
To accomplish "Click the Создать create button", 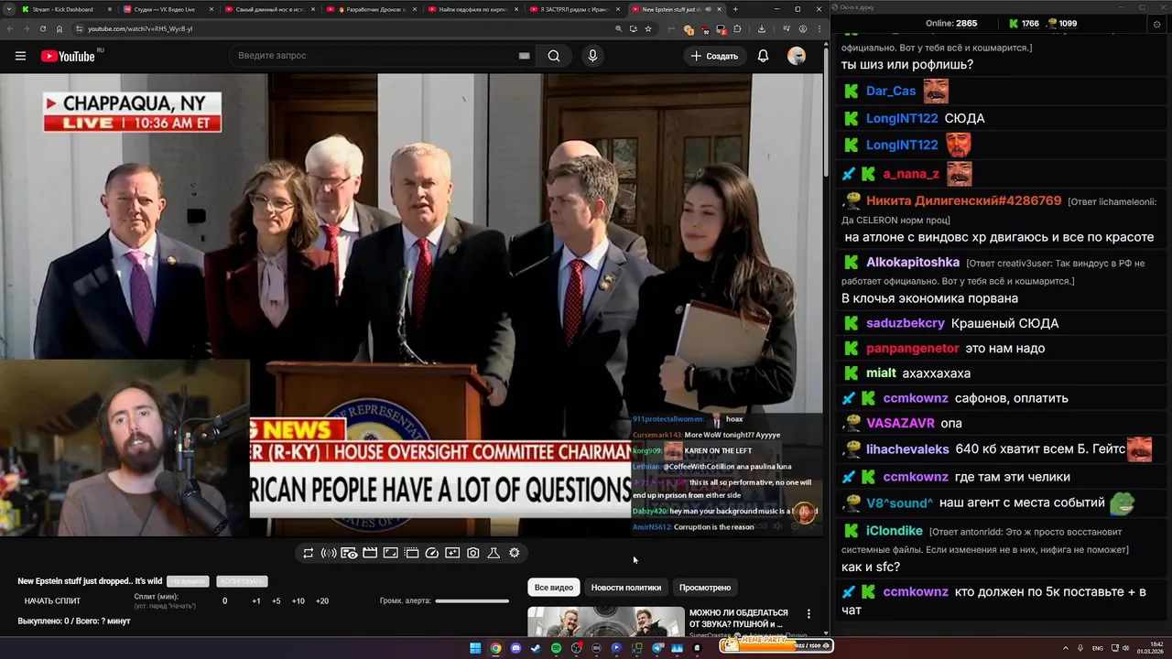I will [x=714, y=56].
